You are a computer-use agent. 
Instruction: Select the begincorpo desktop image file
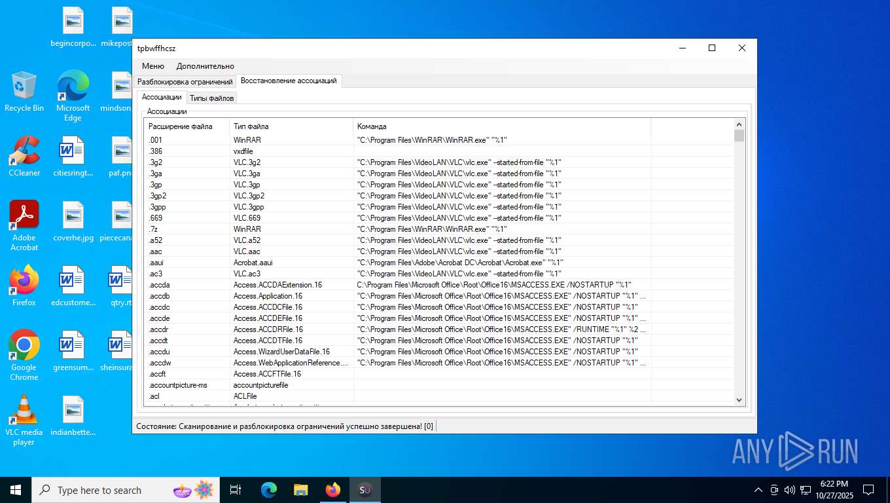73,28
